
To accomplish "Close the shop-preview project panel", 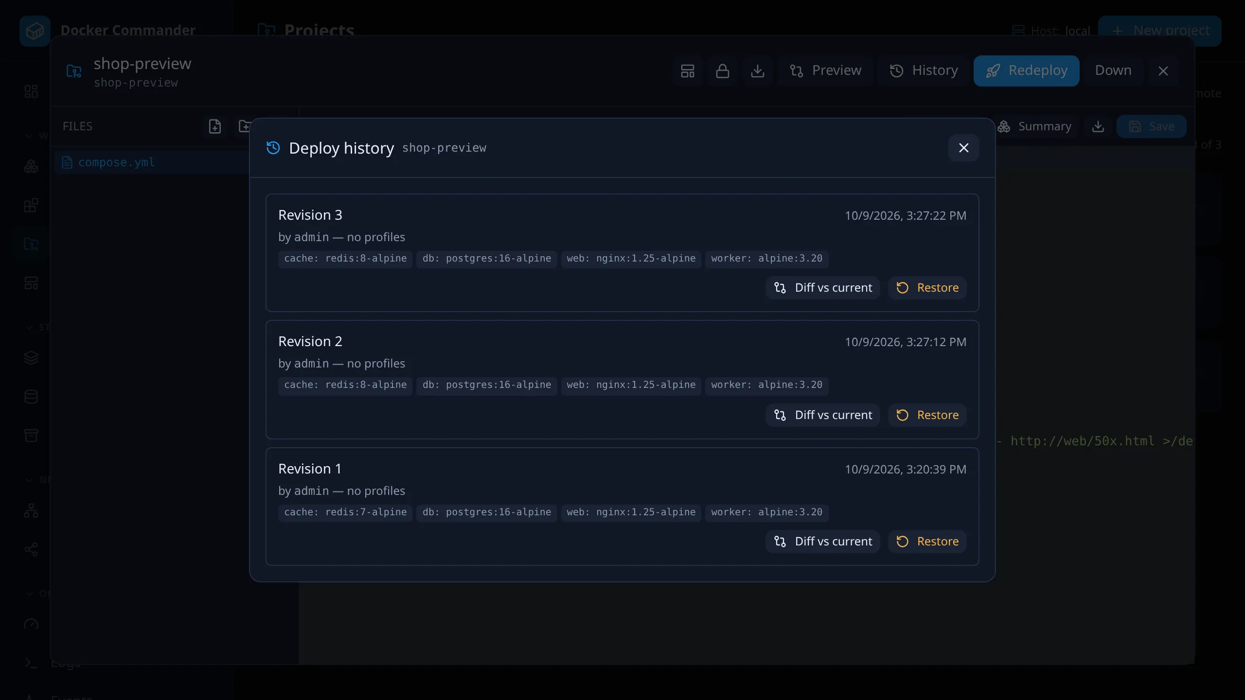I will [1163, 71].
